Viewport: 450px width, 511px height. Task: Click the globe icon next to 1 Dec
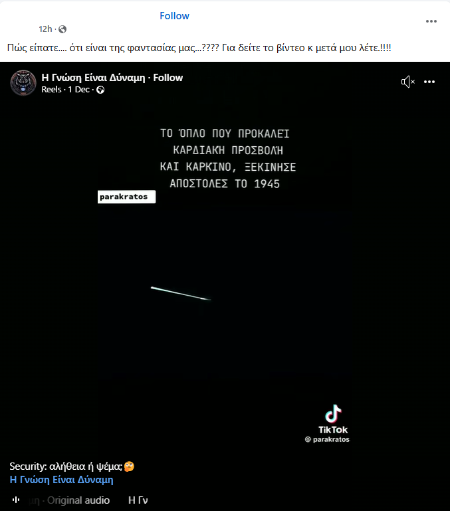click(100, 90)
